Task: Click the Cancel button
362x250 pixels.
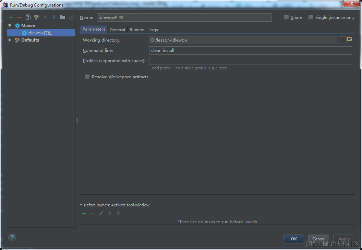Action: click(318, 239)
